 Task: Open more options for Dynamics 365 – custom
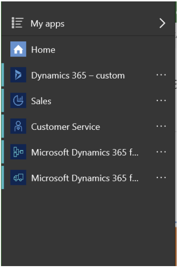pyautogui.click(x=161, y=75)
